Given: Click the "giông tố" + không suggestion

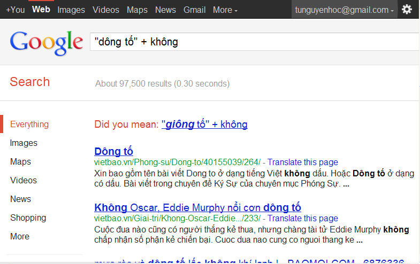Looking at the screenshot, I should pos(204,125).
